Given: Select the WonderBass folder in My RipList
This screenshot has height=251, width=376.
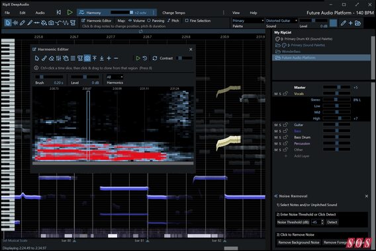Looking at the screenshot, I should tap(288, 52).
